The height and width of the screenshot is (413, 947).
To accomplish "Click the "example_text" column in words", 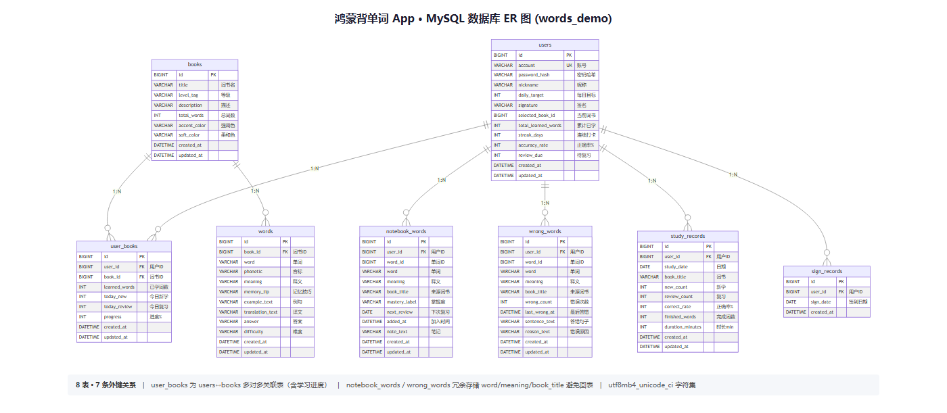I will (266, 301).
